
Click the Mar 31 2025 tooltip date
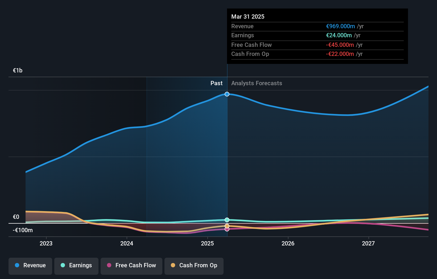248,17
